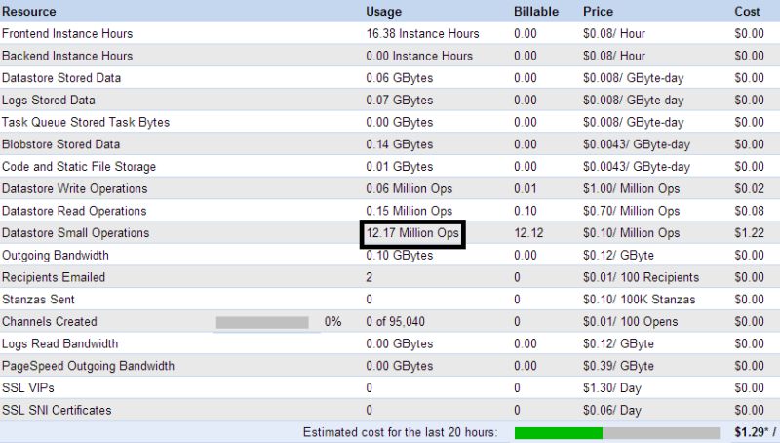Click the $1.00/ Million Ops price
The image size is (780, 443).
631,188
